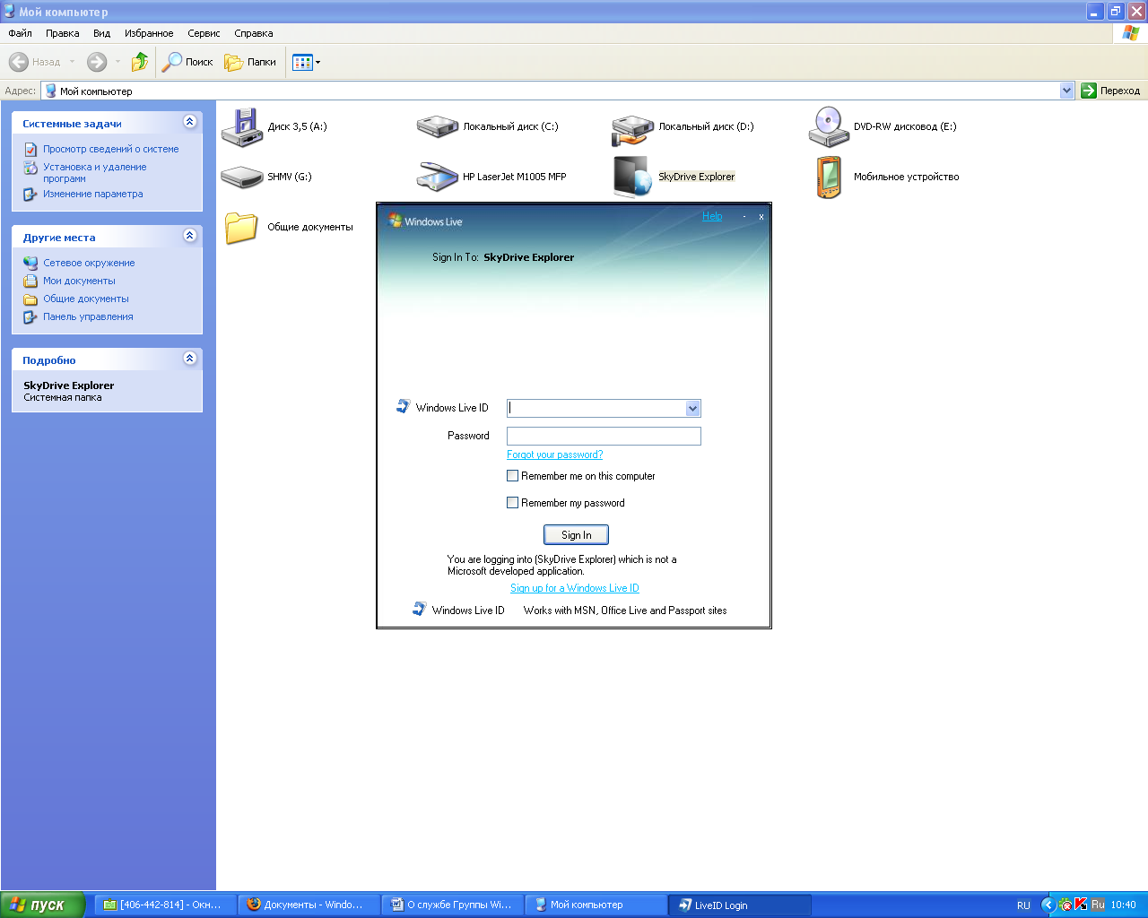Select the SHMV (G:) drive icon

click(241, 177)
